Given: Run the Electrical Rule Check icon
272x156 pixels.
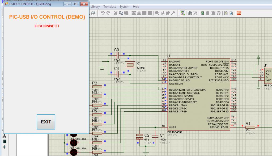Looking at the screenshot, I should [231, 13].
